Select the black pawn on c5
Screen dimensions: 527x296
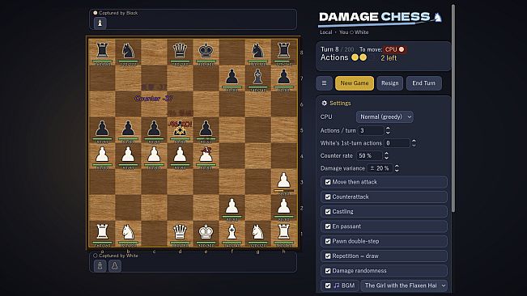tap(154, 129)
